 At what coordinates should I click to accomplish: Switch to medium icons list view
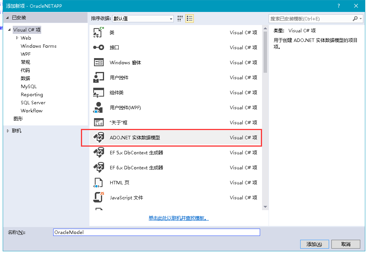(x=190, y=18)
